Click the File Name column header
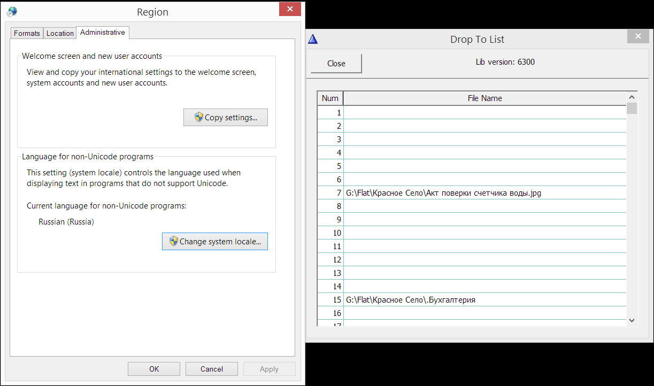The width and height of the screenshot is (654, 386). (x=484, y=98)
